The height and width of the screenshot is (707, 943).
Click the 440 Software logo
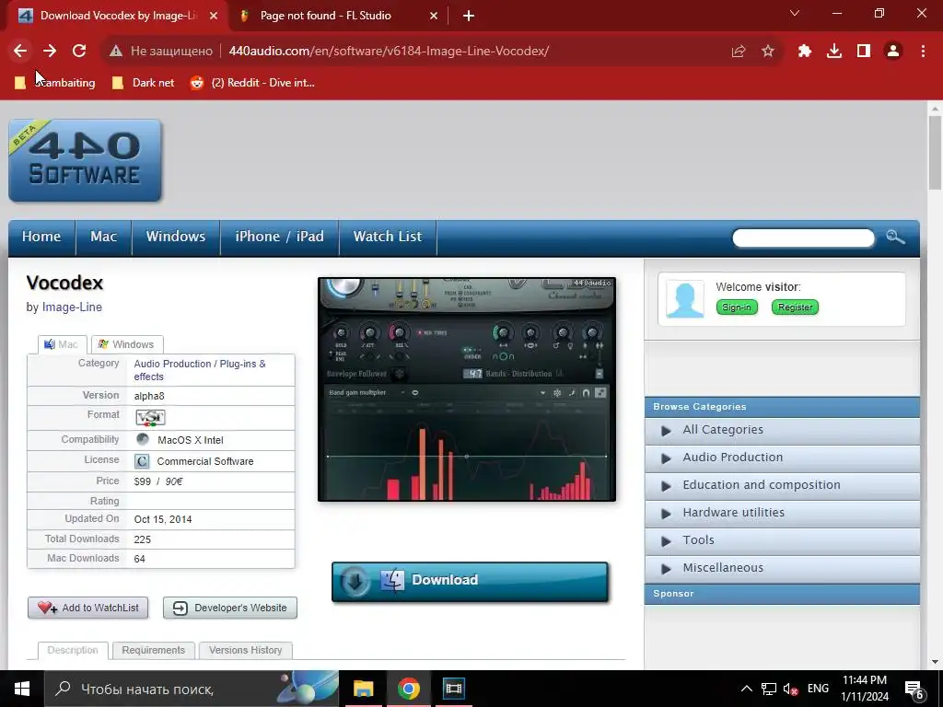pyautogui.click(x=85, y=160)
